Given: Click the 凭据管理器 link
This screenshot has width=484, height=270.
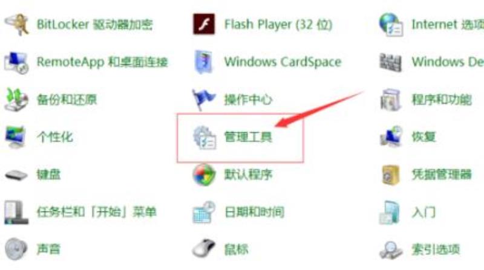Looking at the screenshot, I should point(442,175).
